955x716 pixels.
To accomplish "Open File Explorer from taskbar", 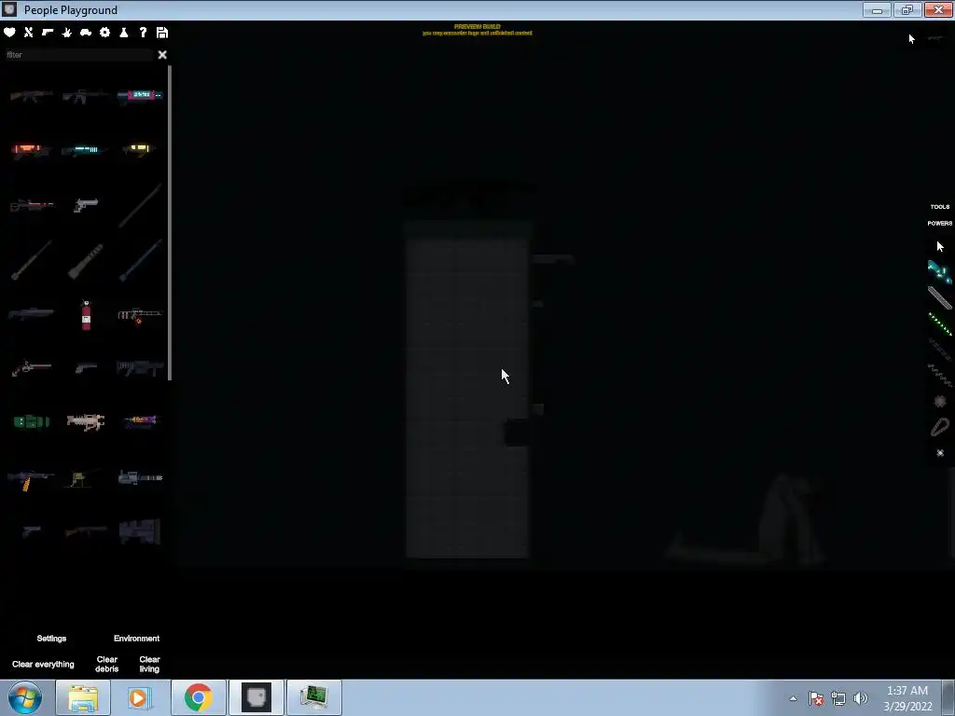I will [x=83, y=697].
